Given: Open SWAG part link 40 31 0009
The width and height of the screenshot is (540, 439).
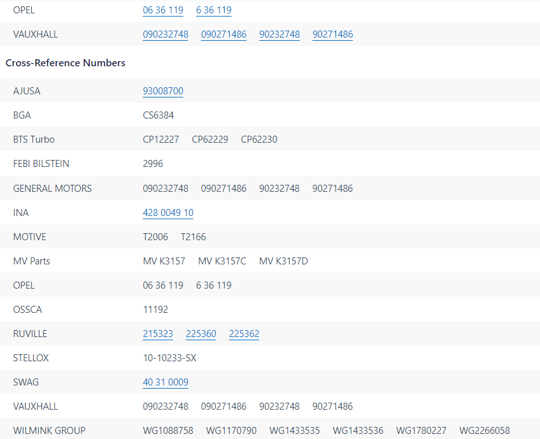Looking at the screenshot, I should [x=166, y=382].
